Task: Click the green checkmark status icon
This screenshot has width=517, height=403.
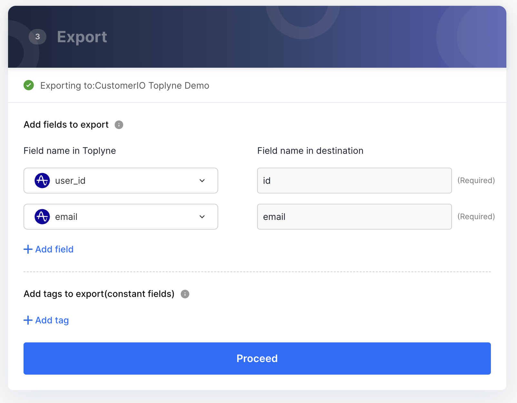Action: tap(29, 85)
